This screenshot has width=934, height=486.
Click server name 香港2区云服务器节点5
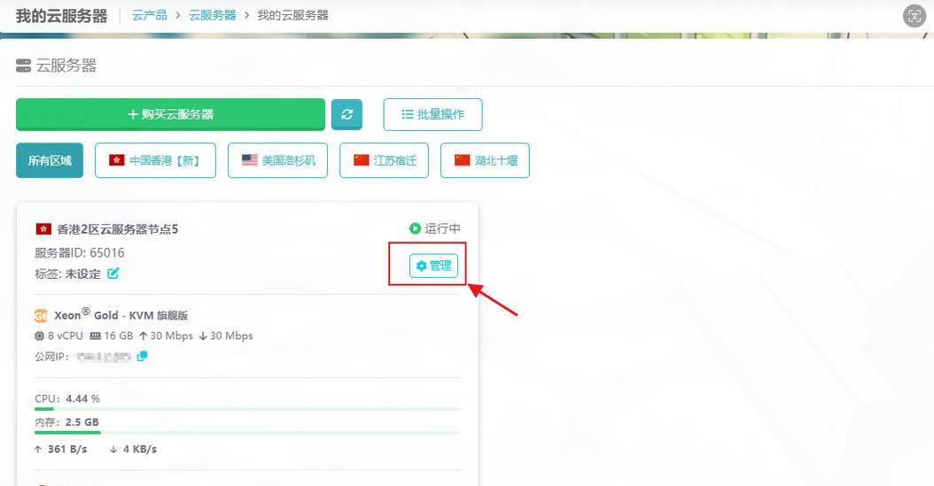pyautogui.click(x=118, y=229)
